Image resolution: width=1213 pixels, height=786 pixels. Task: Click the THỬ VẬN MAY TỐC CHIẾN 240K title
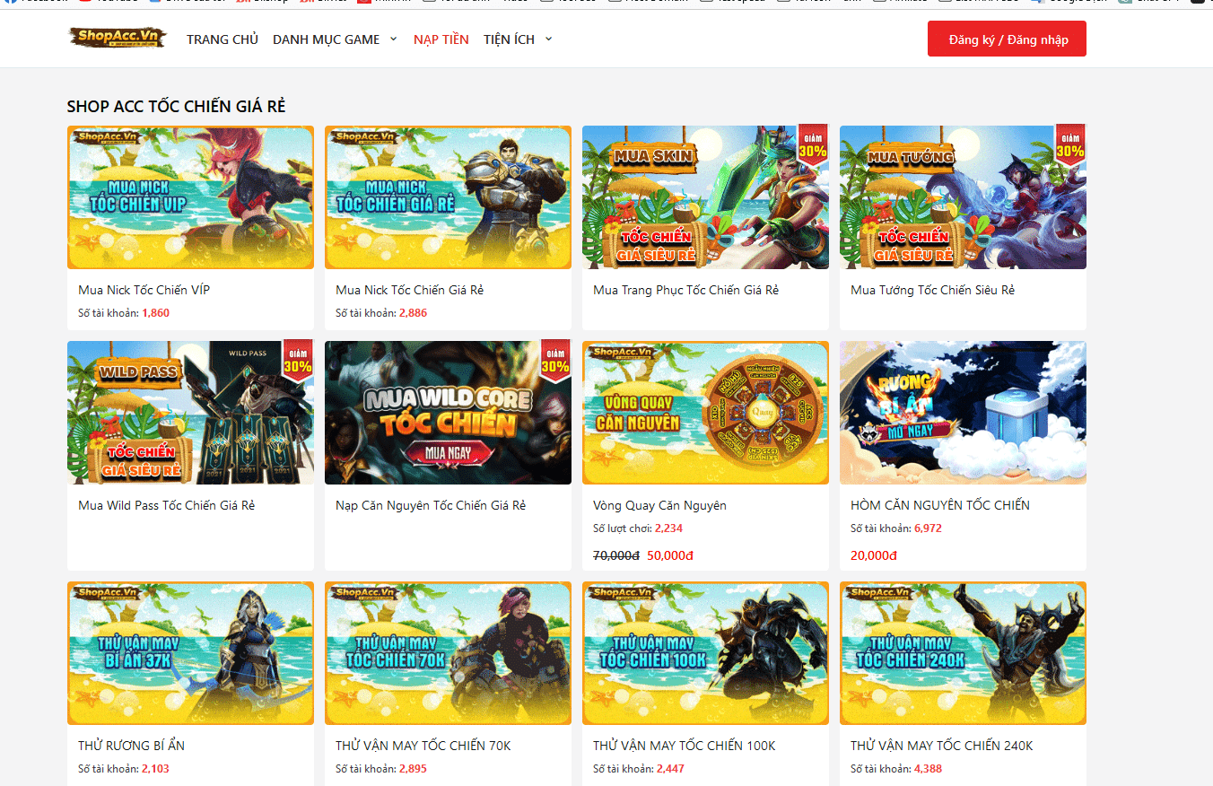[942, 746]
